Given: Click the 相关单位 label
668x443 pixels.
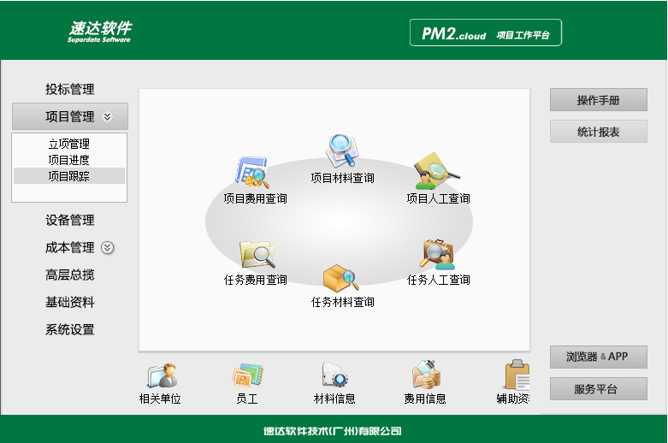Looking at the screenshot, I should [160, 399].
